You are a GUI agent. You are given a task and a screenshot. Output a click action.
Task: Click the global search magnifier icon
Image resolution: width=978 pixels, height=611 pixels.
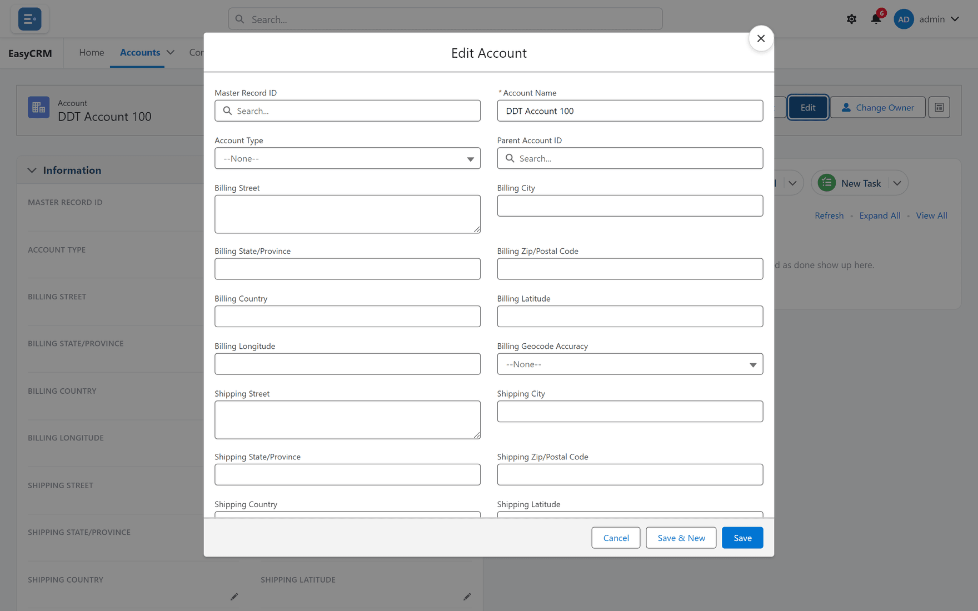coord(239,19)
